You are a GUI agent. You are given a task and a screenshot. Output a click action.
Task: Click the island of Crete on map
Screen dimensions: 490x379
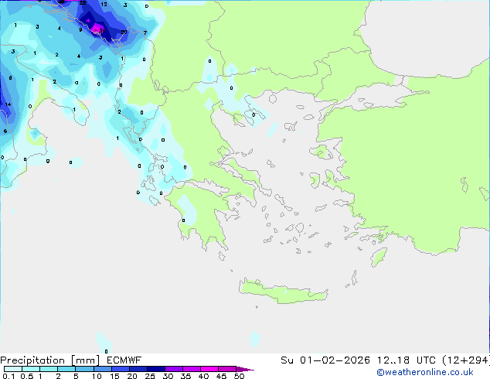tap(283, 292)
